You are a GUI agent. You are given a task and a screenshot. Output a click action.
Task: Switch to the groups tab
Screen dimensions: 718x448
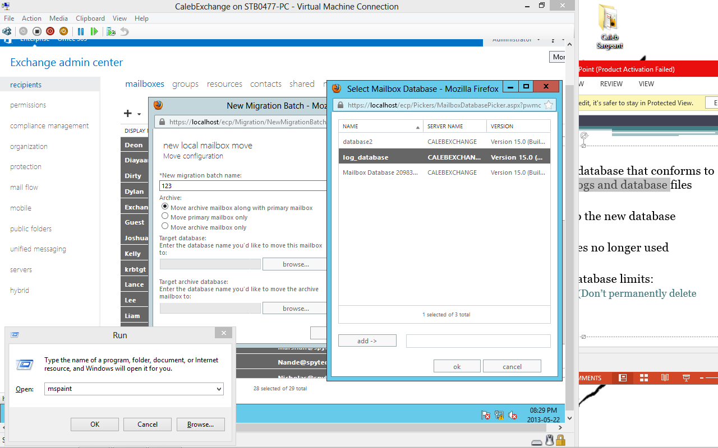tap(186, 84)
